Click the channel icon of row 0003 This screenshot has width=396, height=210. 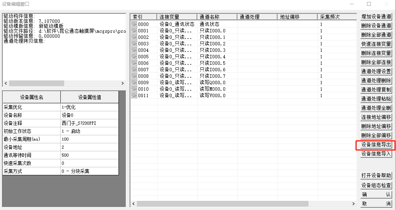[134, 43]
